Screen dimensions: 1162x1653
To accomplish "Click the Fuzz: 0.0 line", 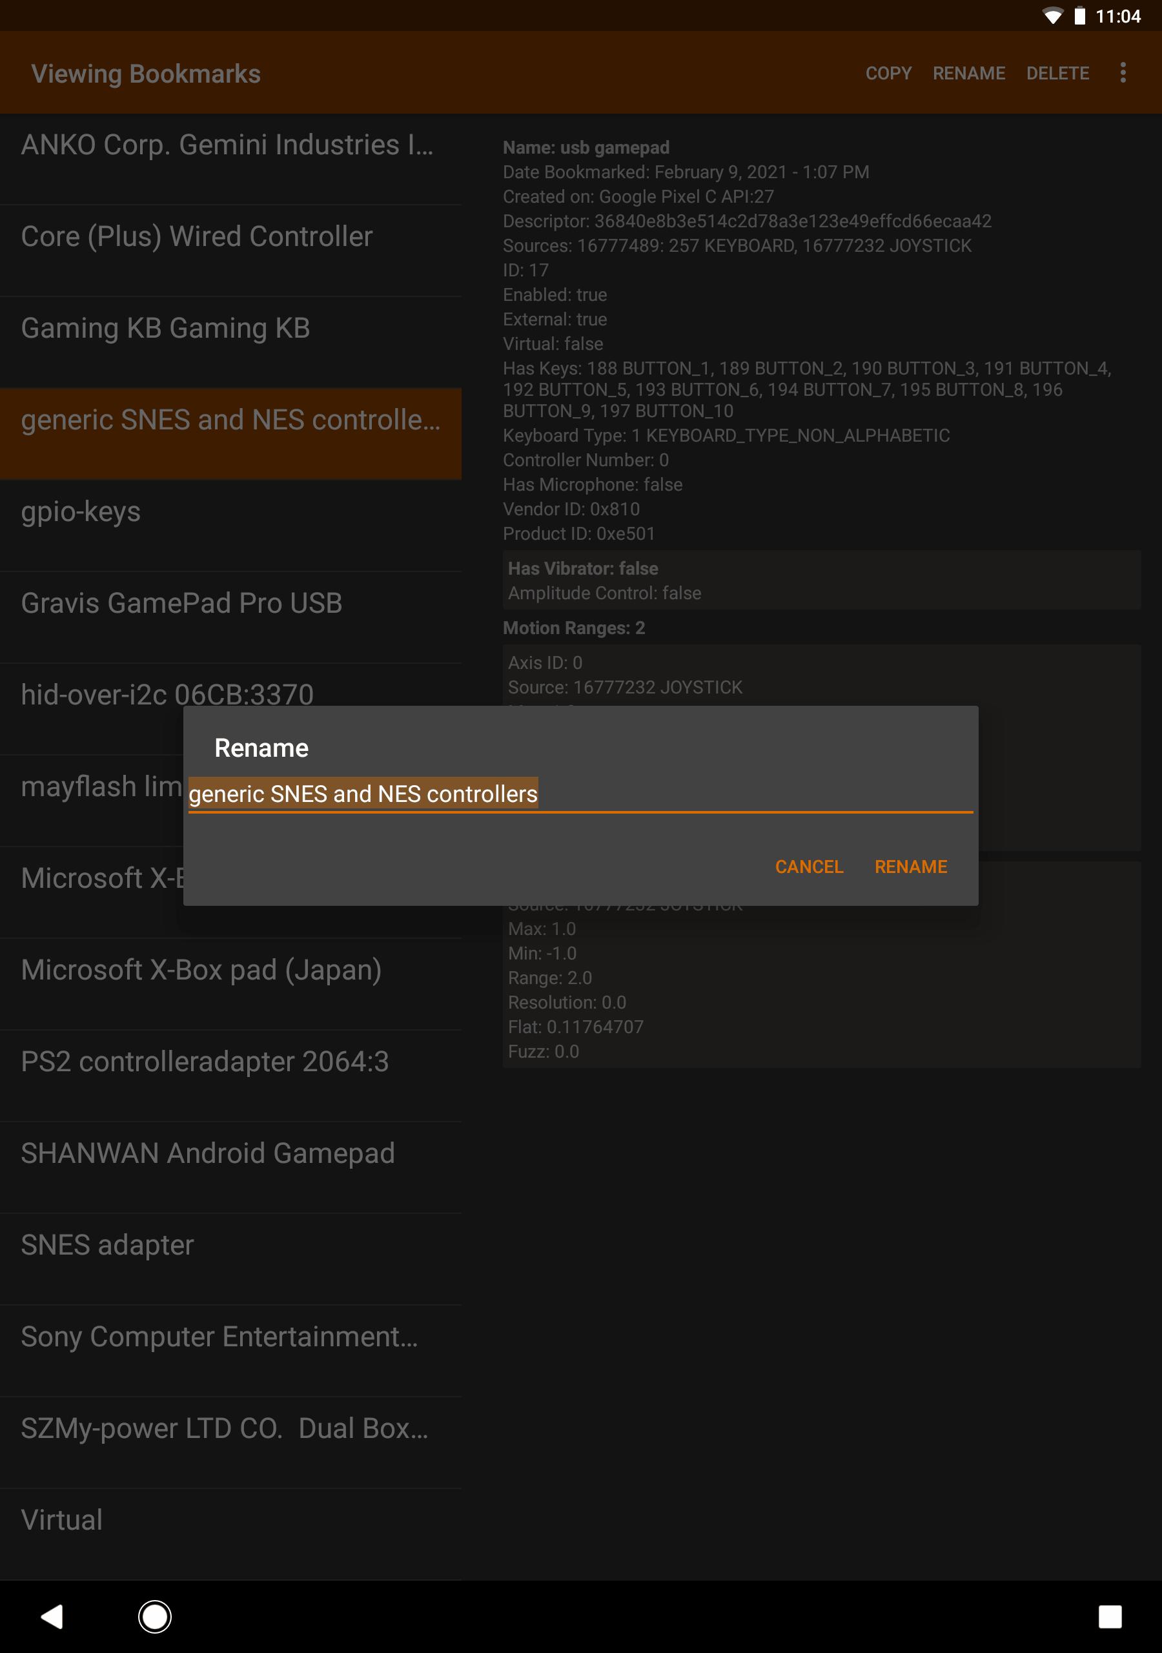I will (544, 1051).
